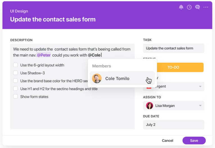Check the 'Use Shadow-3' checkbox

tap(15, 73)
